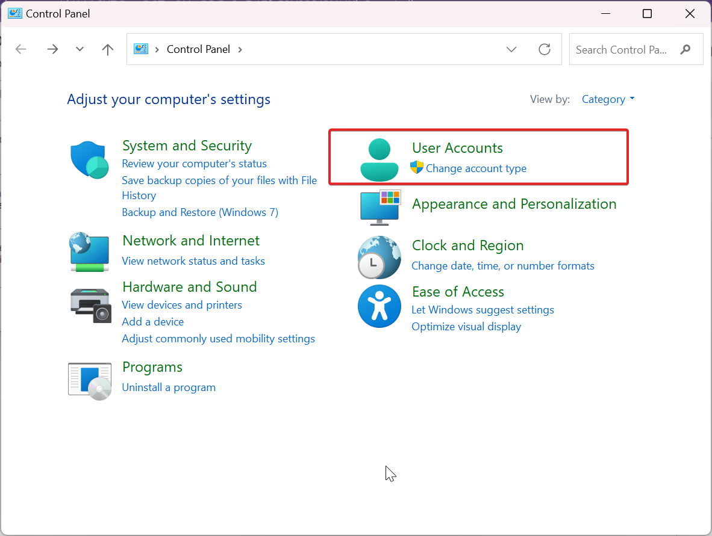Image resolution: width=712 pixels, height=536 pixels.
Task: Click the Control Panel breadcrumb text
Action: (x=198, y=49)
